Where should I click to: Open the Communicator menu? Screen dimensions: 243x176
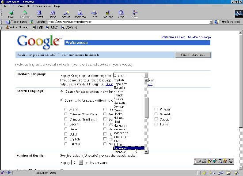point(42,6)
